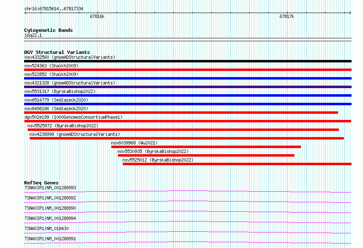Select the DGV Structural Variants track title
The image size is (363, 248).
tap(57, 52)
